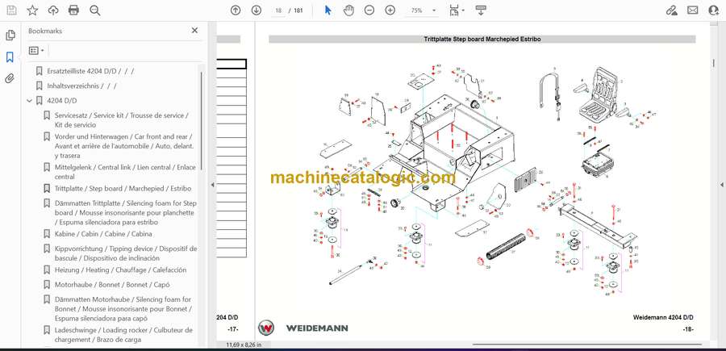
Task: Open attachments paperclip panel
Action: pyautogui.click(x=10, y=79)
